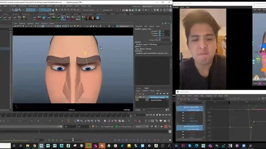Open the No Character Set dropdown

point(107,127)
